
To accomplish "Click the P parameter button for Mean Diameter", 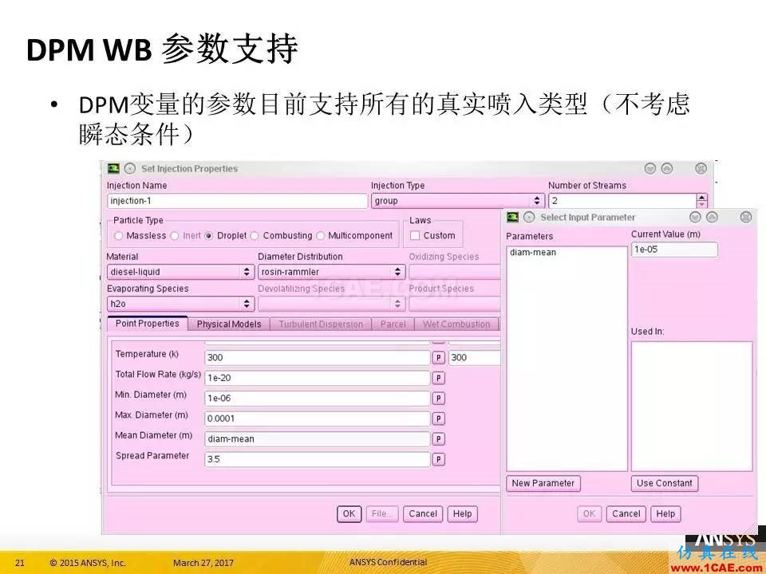I will point(439,438).
